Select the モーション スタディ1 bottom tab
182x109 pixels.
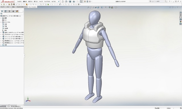tap(15, 106)
